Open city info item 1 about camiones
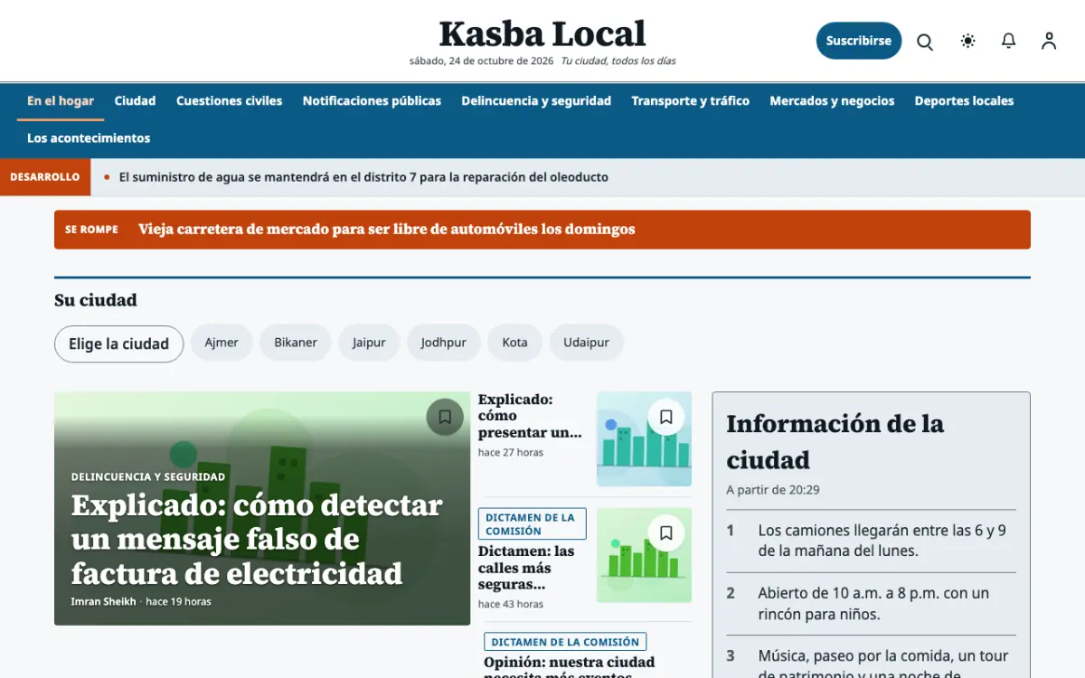 point(871,541)
